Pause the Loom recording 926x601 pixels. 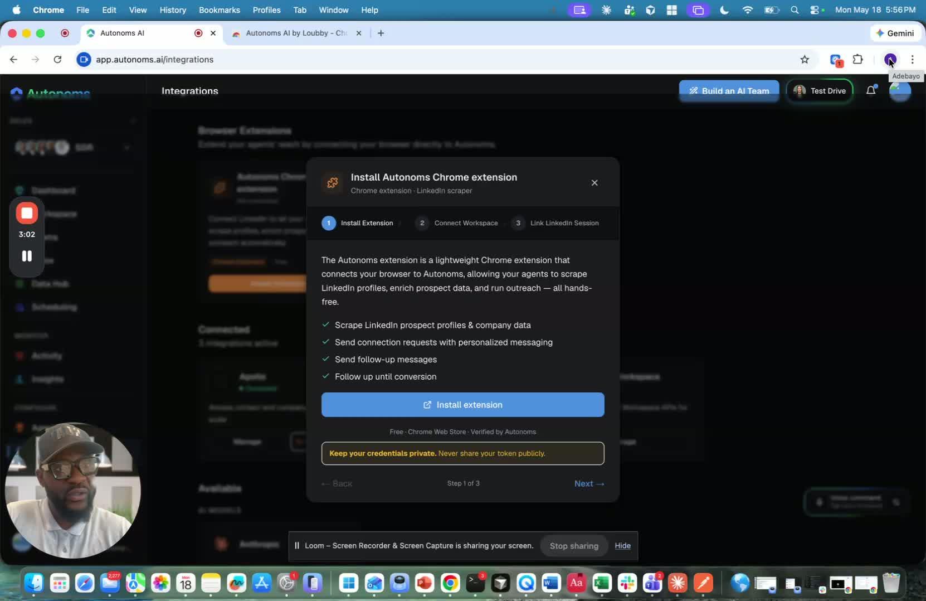coord(27,256)
